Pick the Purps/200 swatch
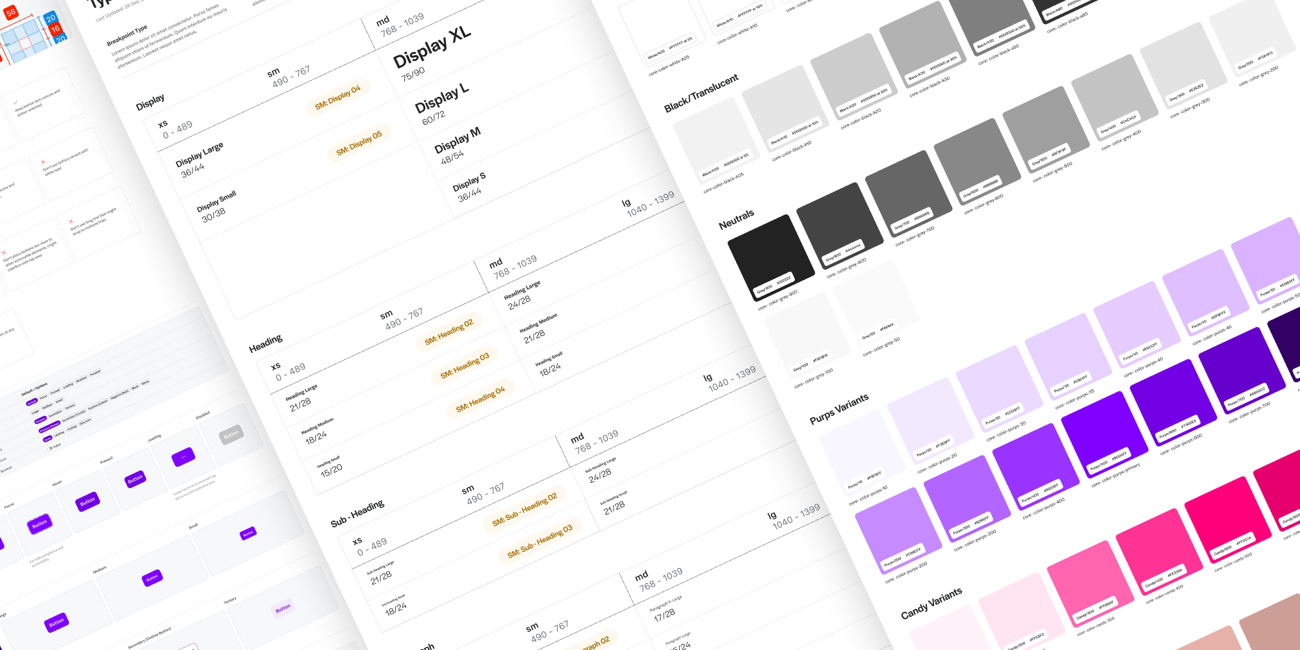 tap(898, 530)
